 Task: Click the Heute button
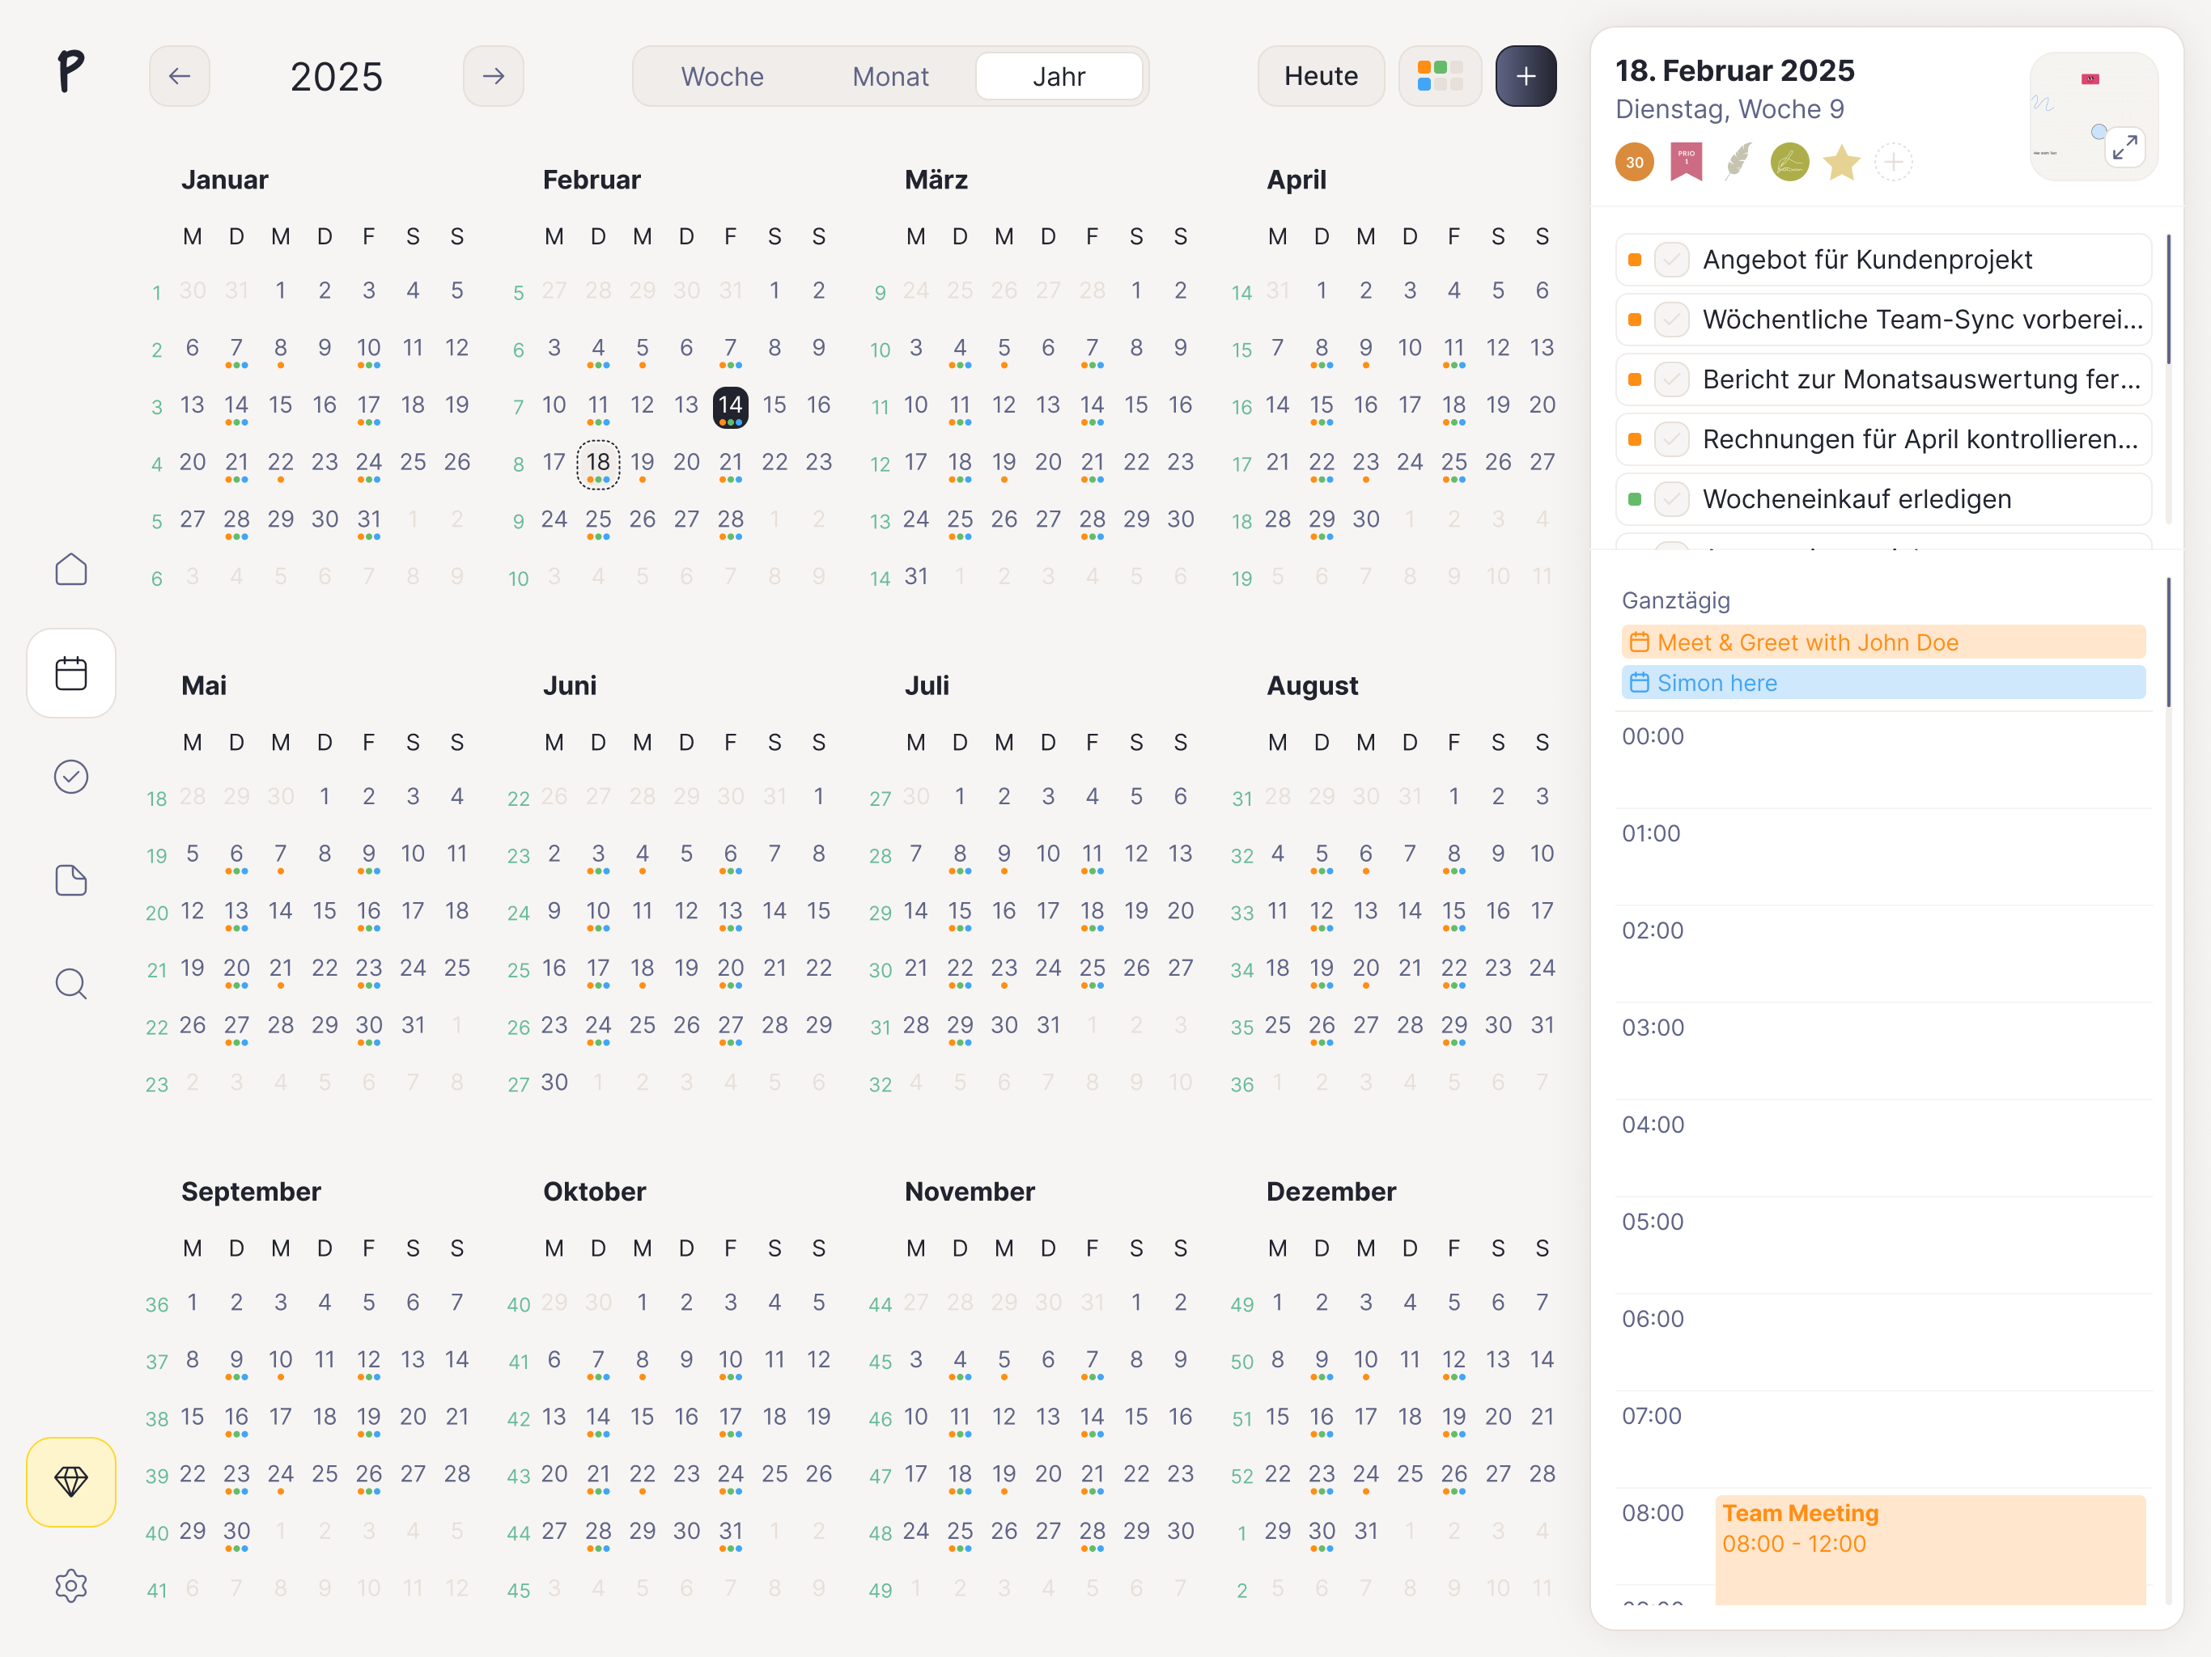1321,76
